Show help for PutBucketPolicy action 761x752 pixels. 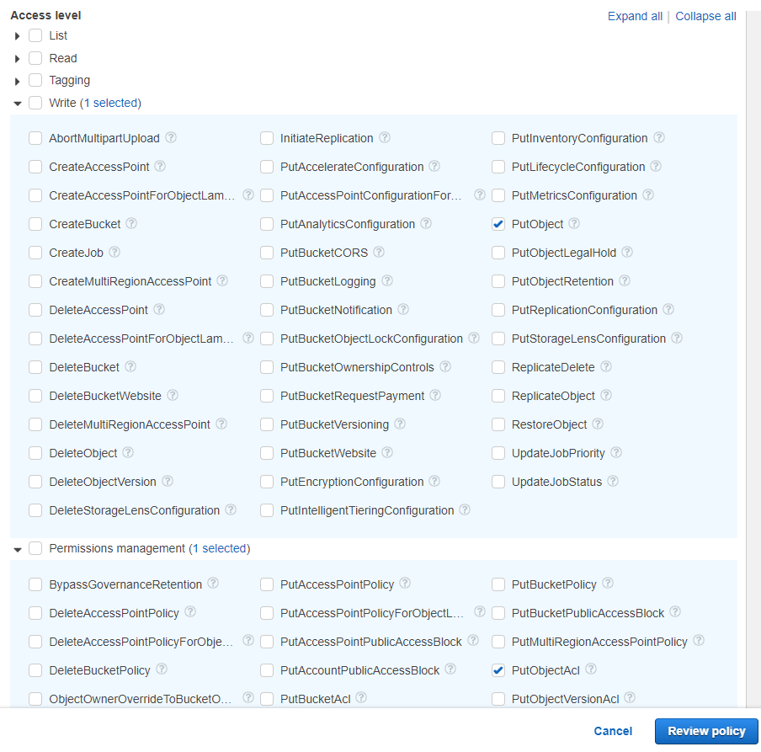[608, 584]
